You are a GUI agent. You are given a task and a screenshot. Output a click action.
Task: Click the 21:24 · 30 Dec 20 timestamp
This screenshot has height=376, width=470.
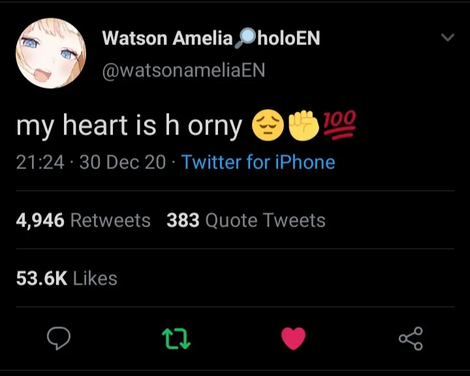pyautogui.click(x=91, y=162)
